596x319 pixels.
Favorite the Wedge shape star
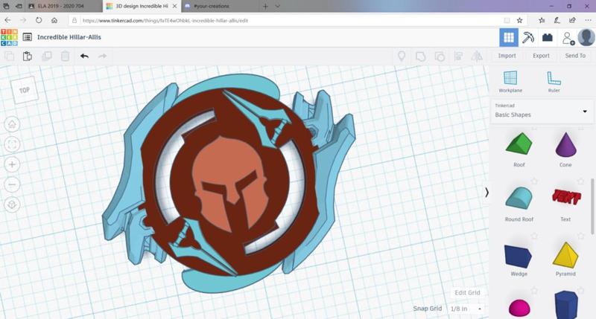[534, 236]
